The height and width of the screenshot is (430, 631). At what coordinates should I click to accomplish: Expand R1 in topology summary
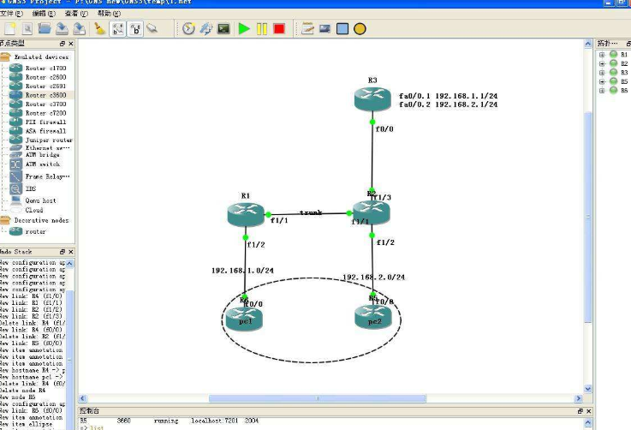click(602, 55)
